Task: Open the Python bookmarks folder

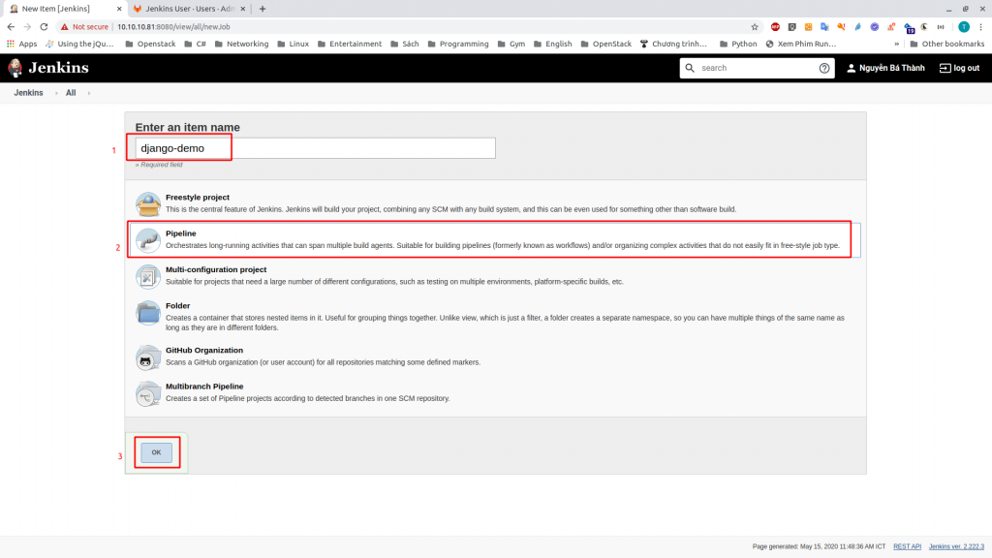Action: pyautogui.click(x=738, y=44)
